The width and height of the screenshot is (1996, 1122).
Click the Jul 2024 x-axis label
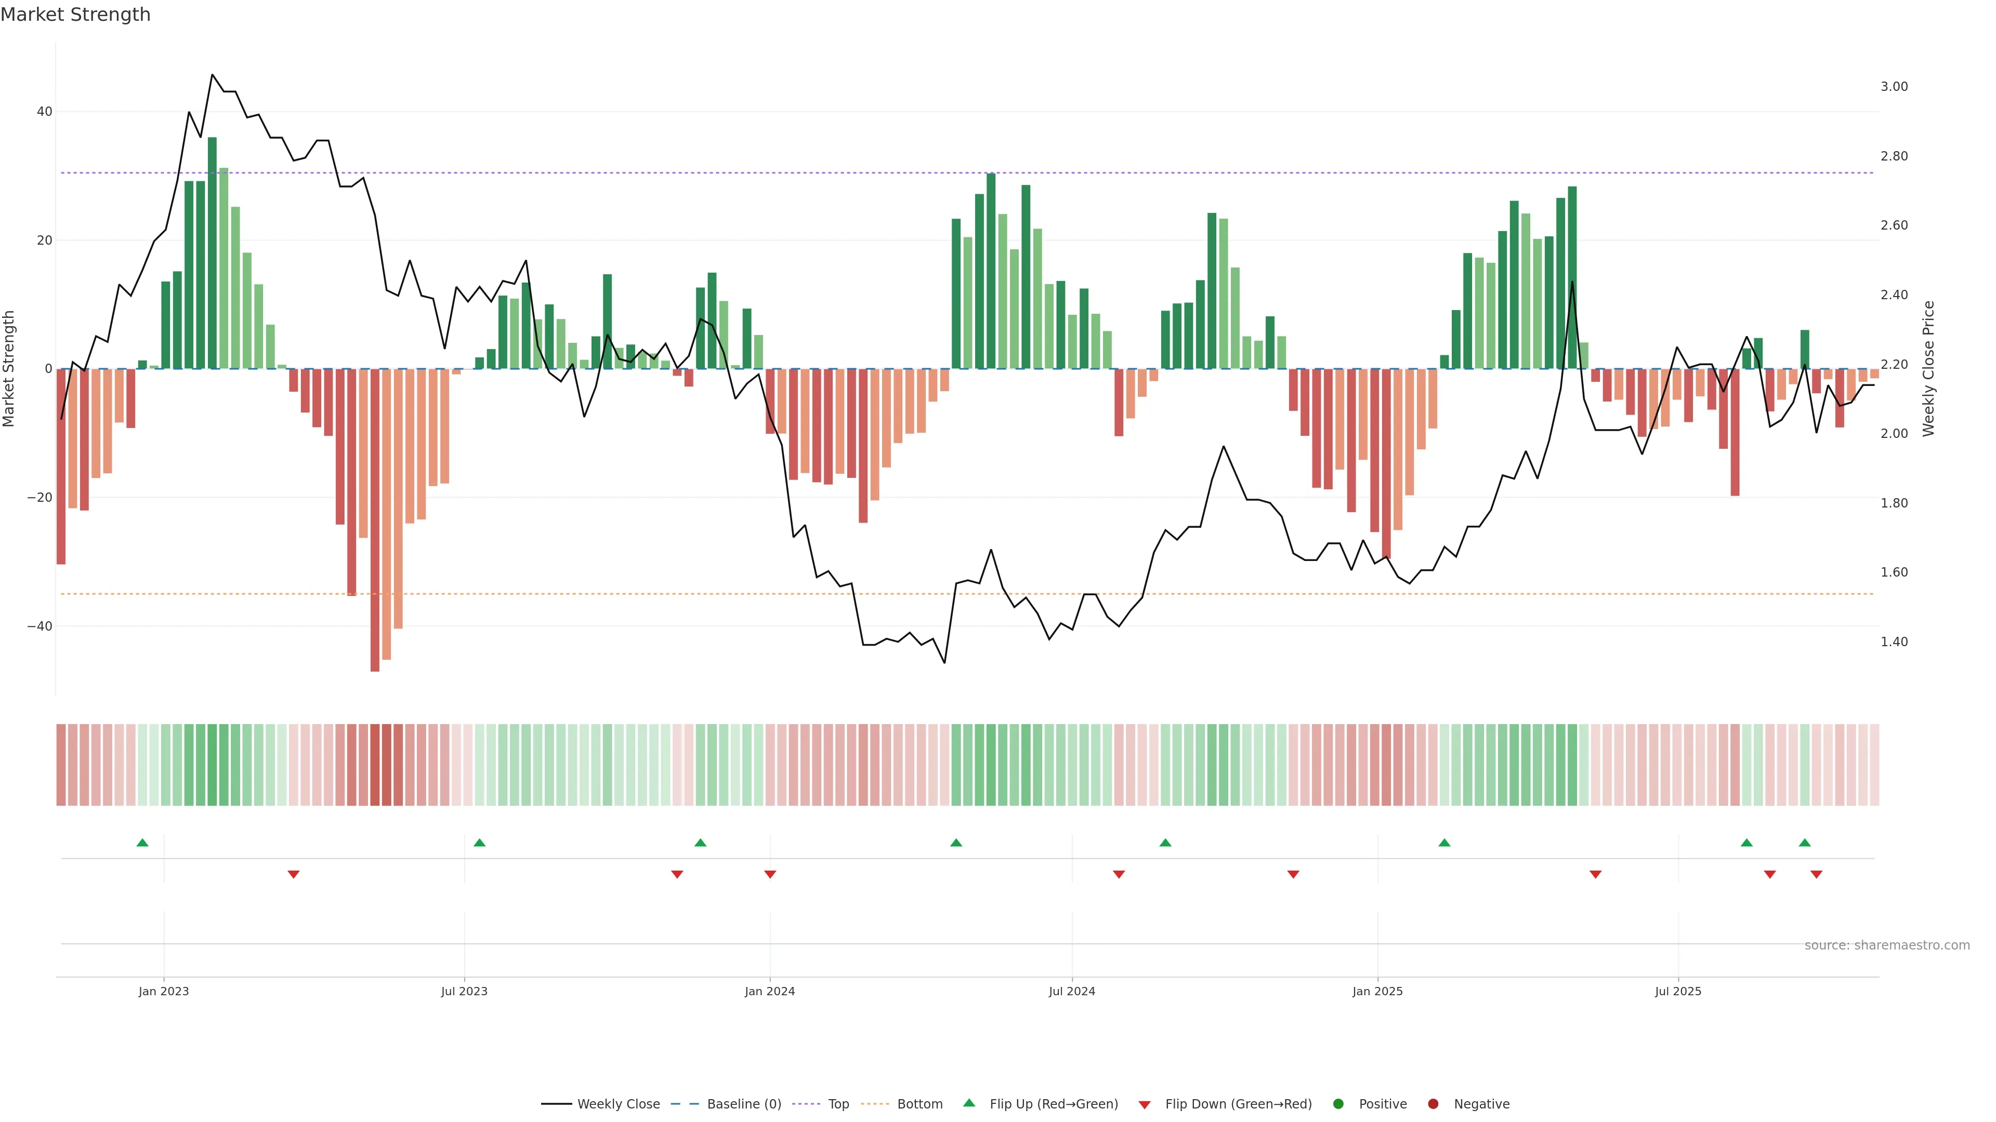click(x=1072, y=991)
